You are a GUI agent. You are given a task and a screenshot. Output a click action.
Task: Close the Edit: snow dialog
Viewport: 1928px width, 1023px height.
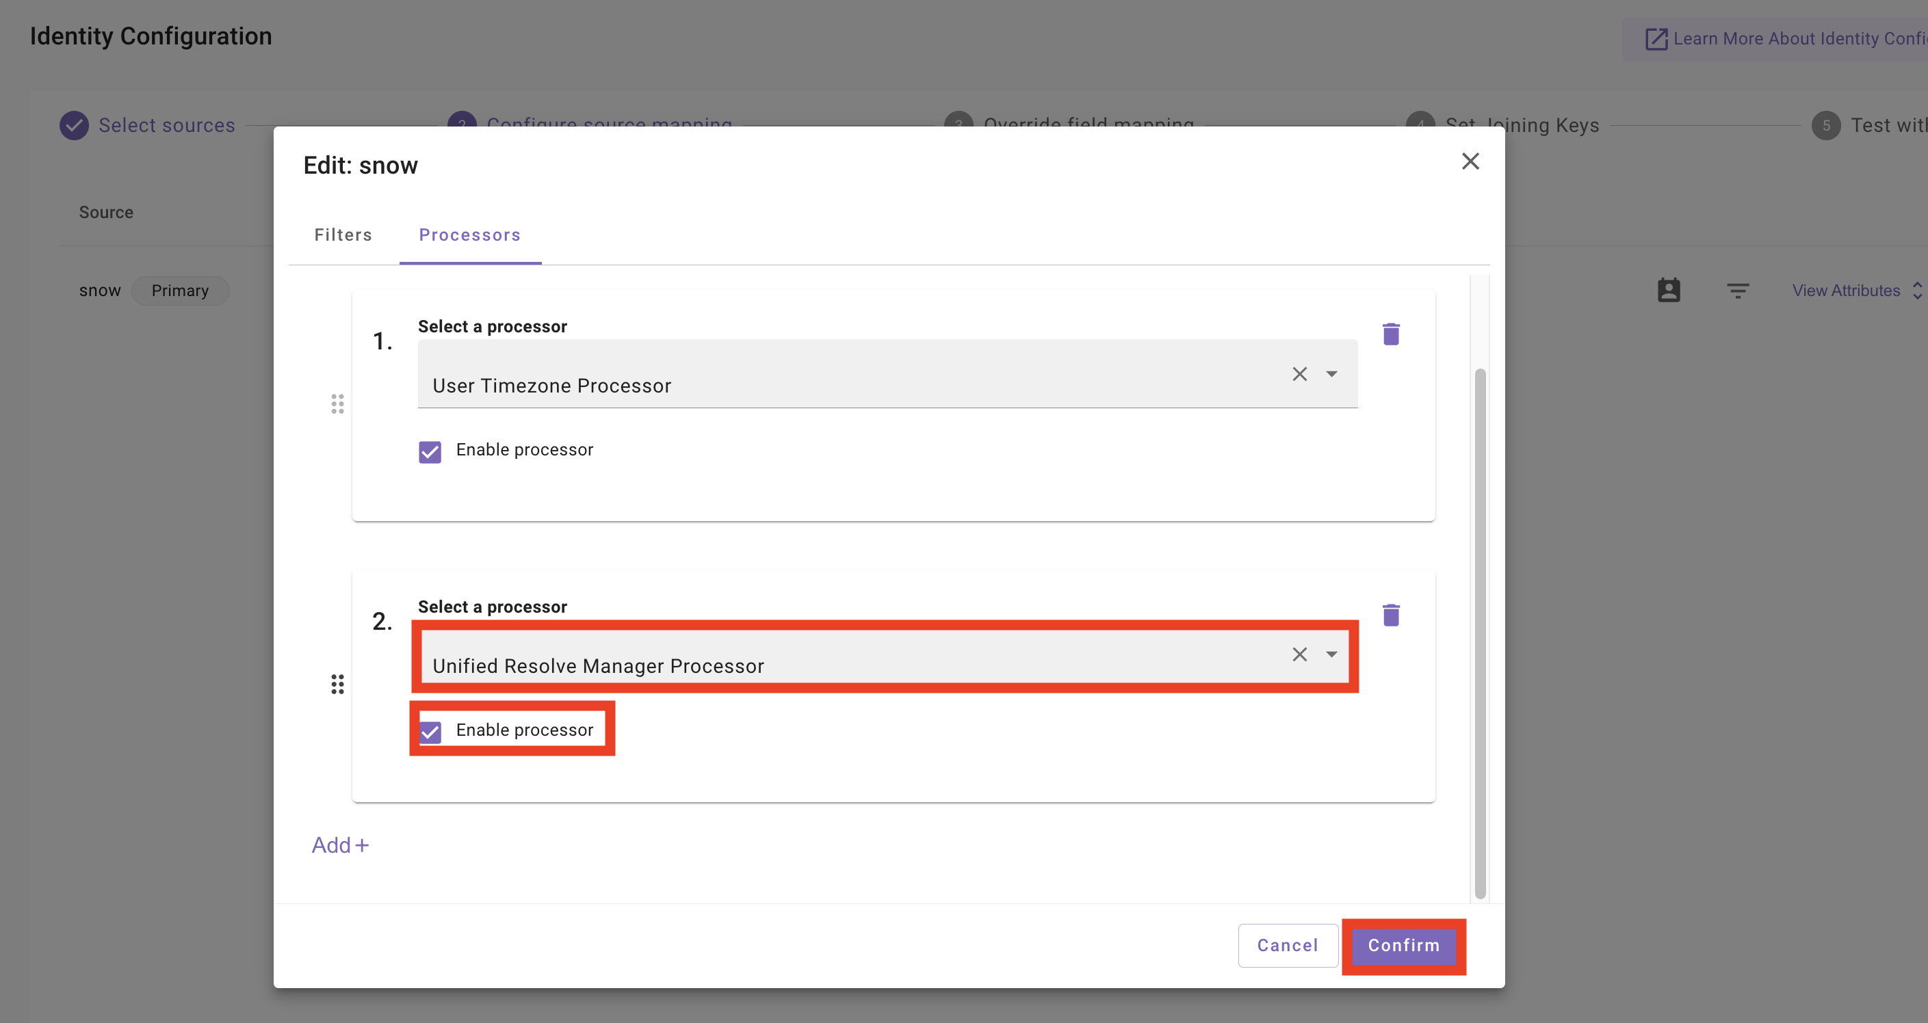tap(1470, 161)
